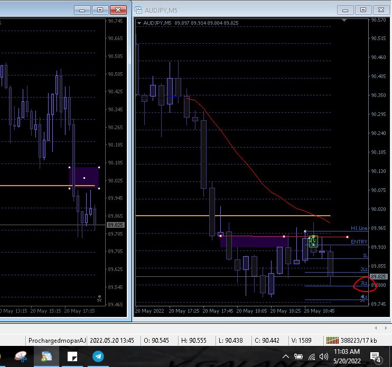Close the AUDJPY,M5 chart window
This screenshot has height=367, width=392.
coord(381,10)
